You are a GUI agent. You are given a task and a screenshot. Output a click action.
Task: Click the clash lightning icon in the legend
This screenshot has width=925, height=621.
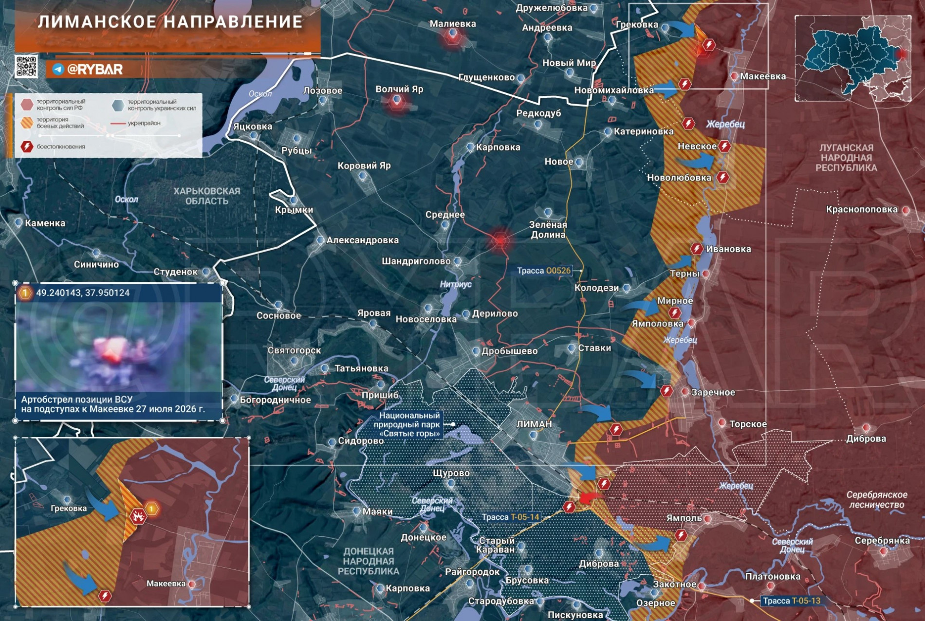click(x=27, y=146)
